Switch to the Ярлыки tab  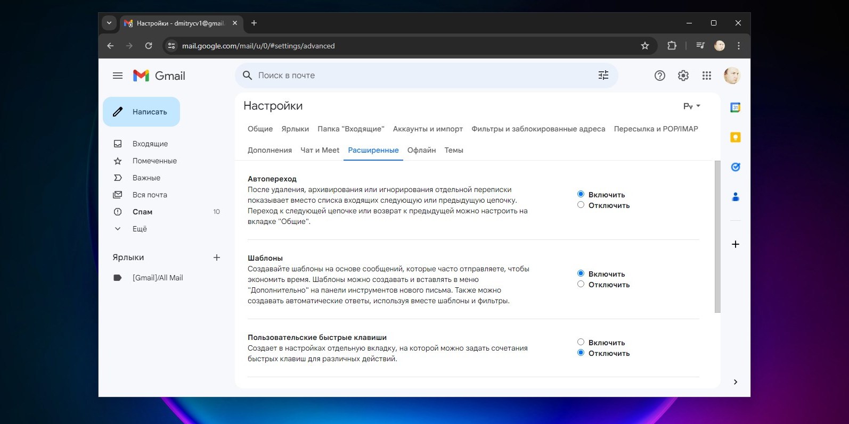click(295, 129)
